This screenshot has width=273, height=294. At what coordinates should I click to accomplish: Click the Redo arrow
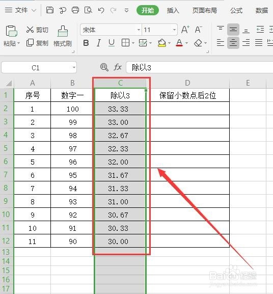(x=113, y=10)
